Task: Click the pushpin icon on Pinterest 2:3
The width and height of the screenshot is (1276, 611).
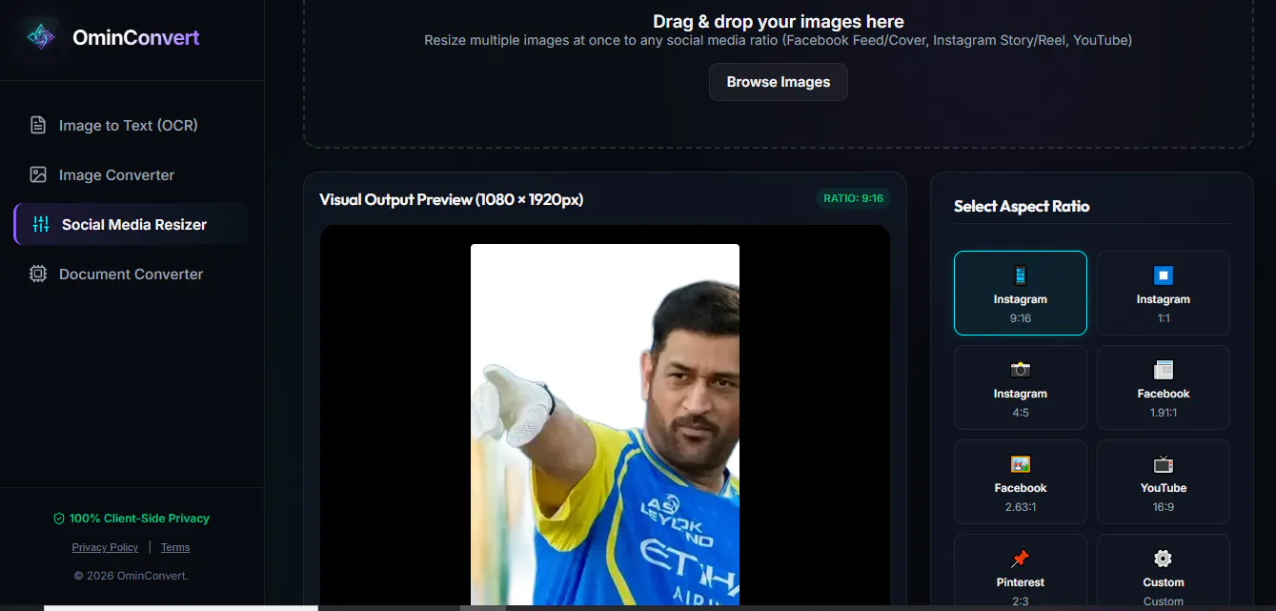Action: coord(1021,559)
